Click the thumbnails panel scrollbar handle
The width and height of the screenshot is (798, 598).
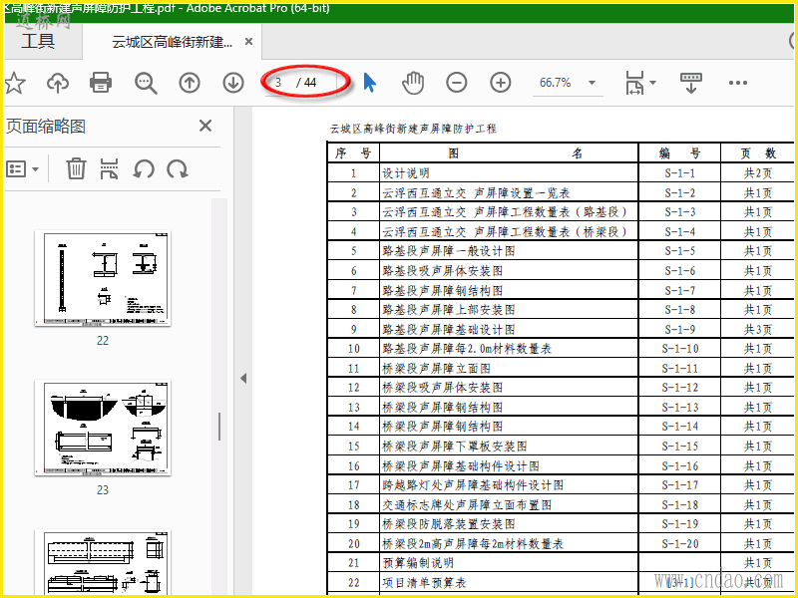[219, 427]
